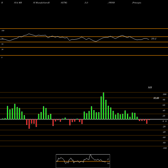
Task: Click the overlapping value next to 80
Action: [156, 98]
